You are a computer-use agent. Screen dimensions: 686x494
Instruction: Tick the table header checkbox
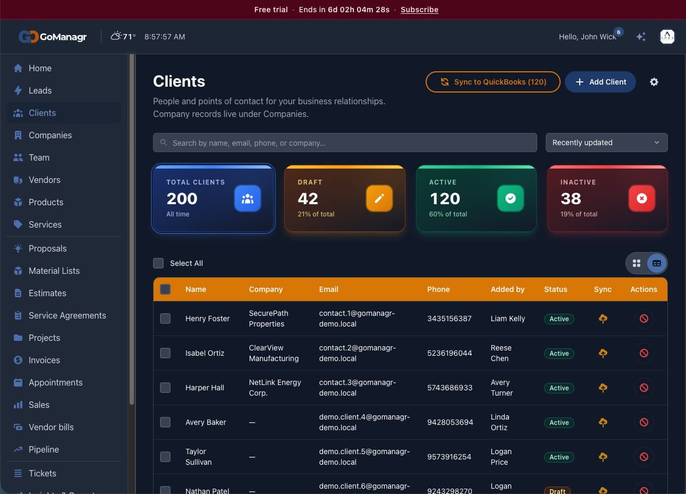pos(165,289)
